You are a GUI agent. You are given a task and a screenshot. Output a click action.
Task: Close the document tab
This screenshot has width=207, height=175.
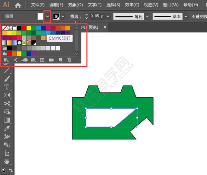[x=105, y=27]
